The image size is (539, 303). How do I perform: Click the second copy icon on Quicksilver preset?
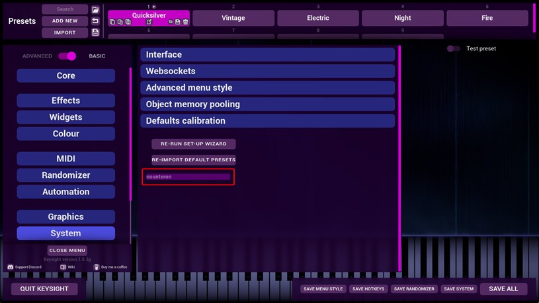(x=120, y=22)
